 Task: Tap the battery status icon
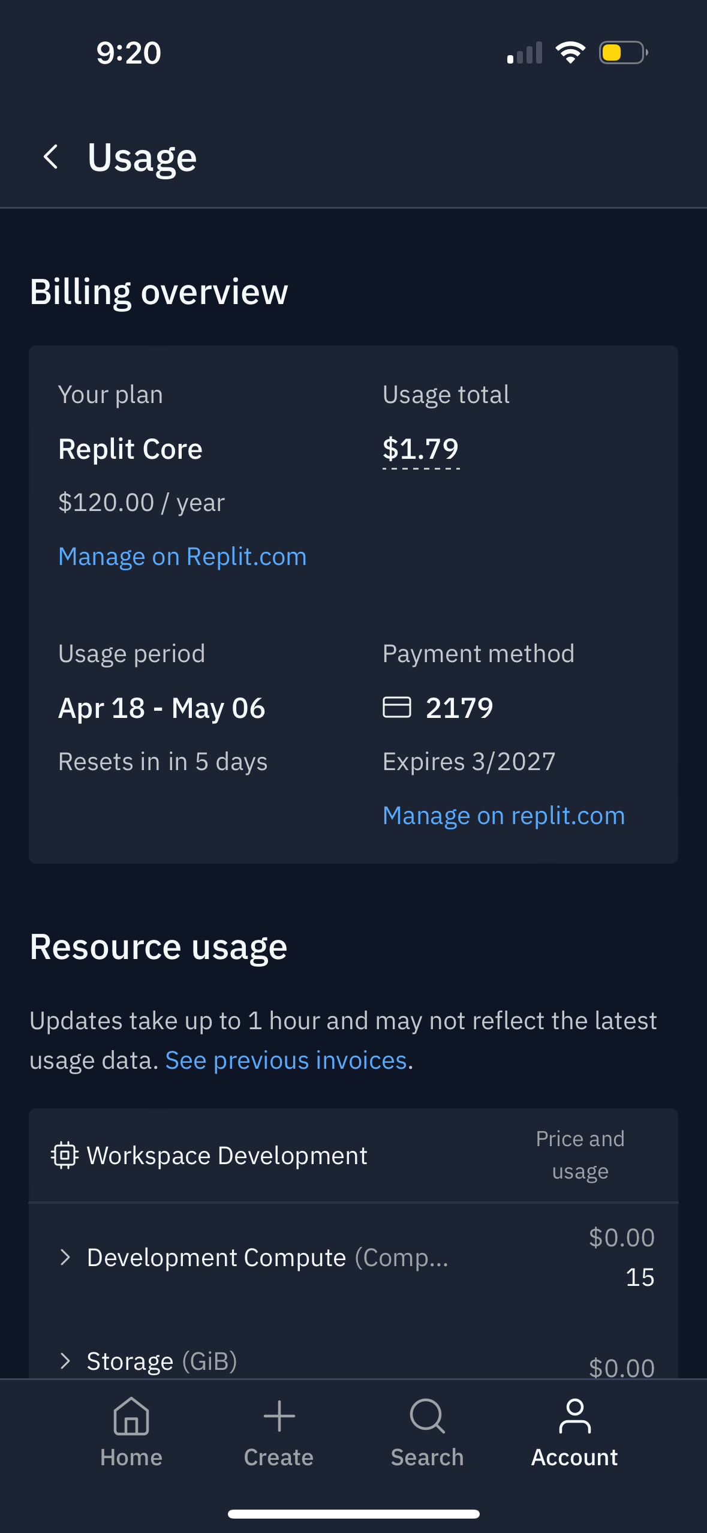coord(623,53)
